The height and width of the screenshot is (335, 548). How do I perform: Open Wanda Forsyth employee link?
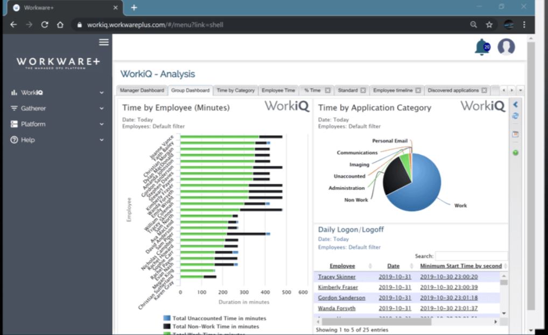click(x=336, y=308)
